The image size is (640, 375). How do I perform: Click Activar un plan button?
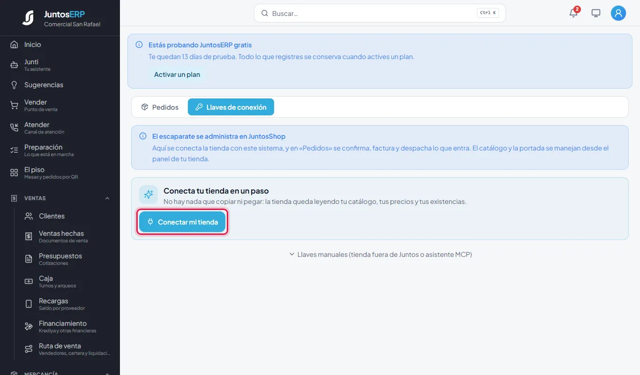tap(177, 75)
